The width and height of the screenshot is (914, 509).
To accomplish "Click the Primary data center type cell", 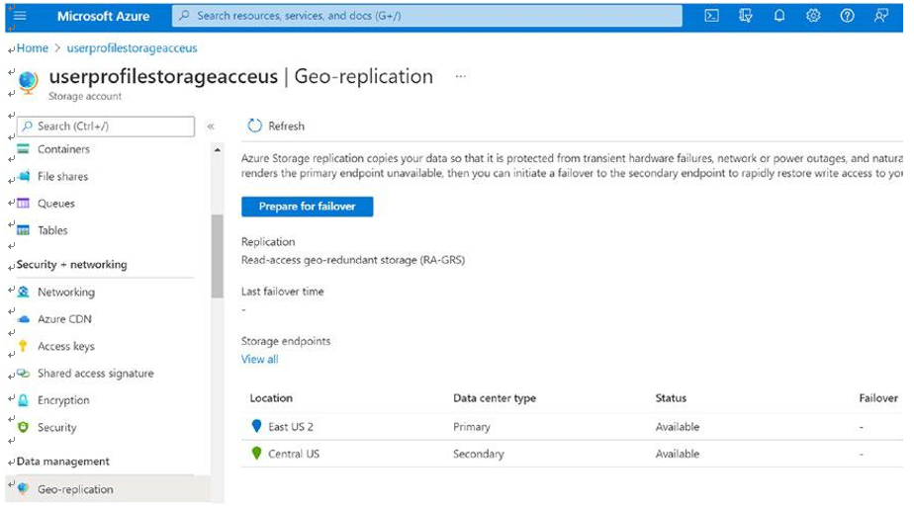I will pos(472,427).
